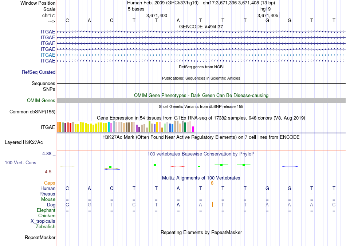Open Short Genetic Variants from dbSNP title

[x=201, y=106]
